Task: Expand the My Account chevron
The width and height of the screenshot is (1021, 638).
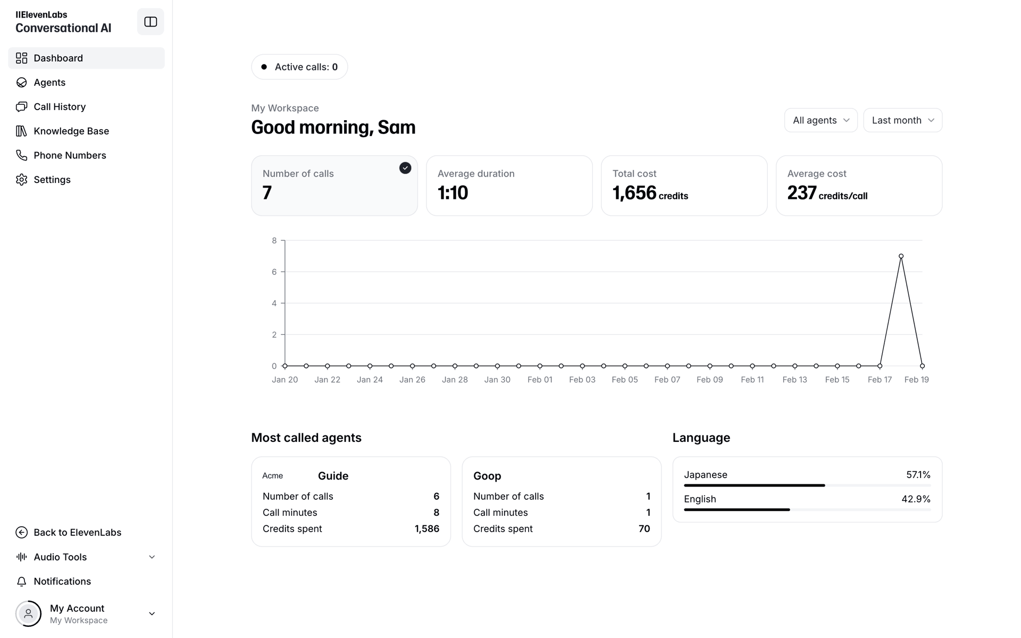Action: (x=152, y=614)
